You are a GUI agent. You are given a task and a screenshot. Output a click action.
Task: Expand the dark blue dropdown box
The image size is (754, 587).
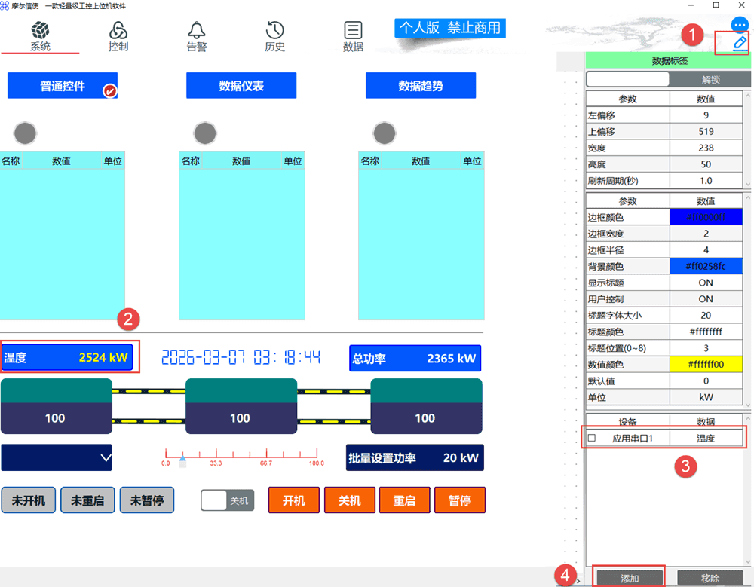click(x=57, y=457)
